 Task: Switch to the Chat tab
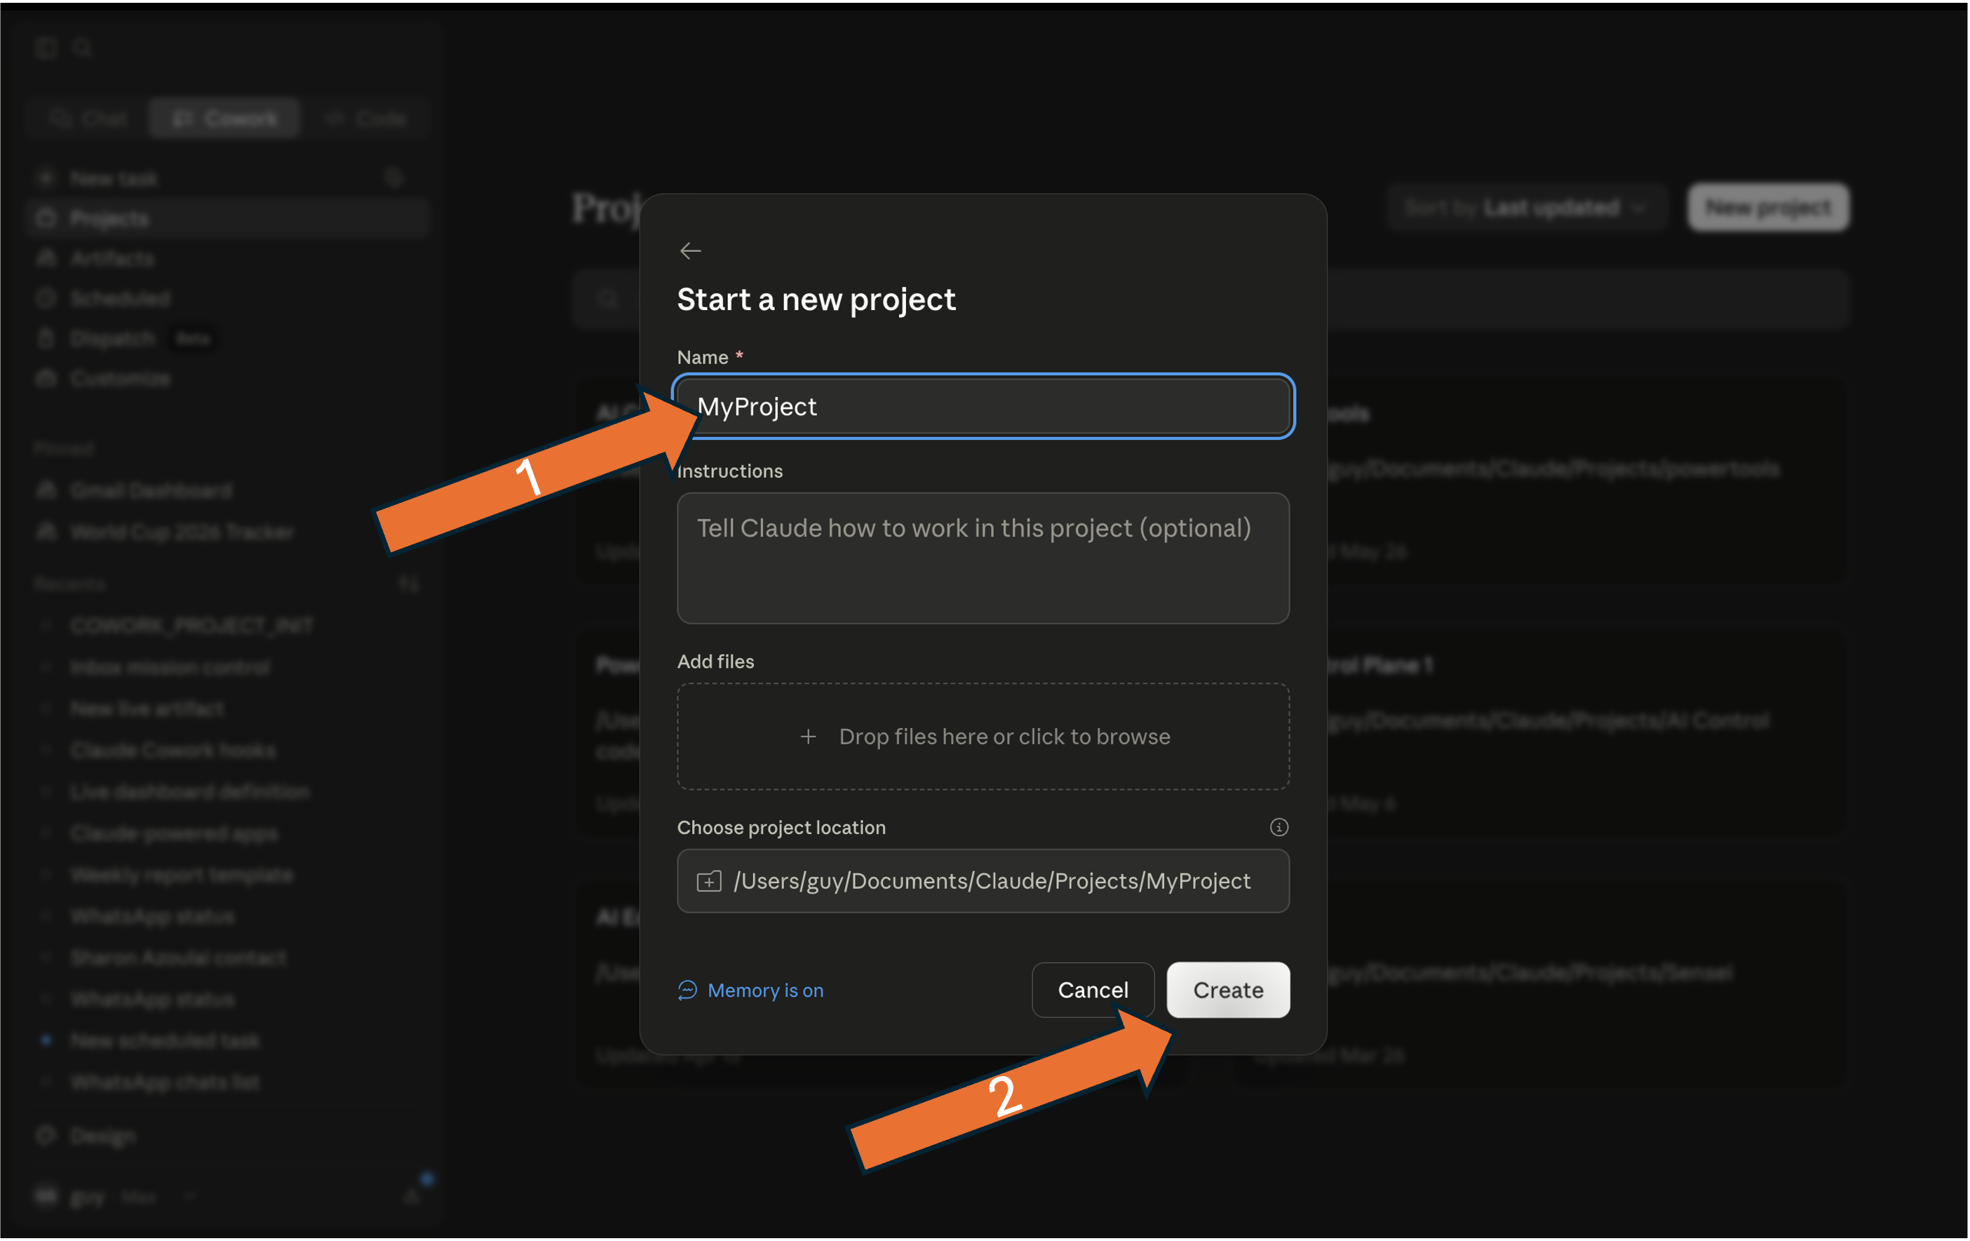click(x=88, y=119)
